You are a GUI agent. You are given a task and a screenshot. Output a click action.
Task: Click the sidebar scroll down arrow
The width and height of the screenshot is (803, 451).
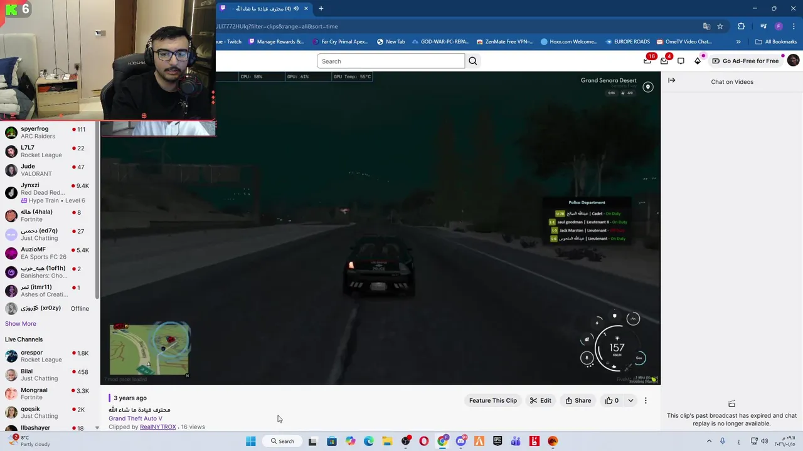(97, 428)
